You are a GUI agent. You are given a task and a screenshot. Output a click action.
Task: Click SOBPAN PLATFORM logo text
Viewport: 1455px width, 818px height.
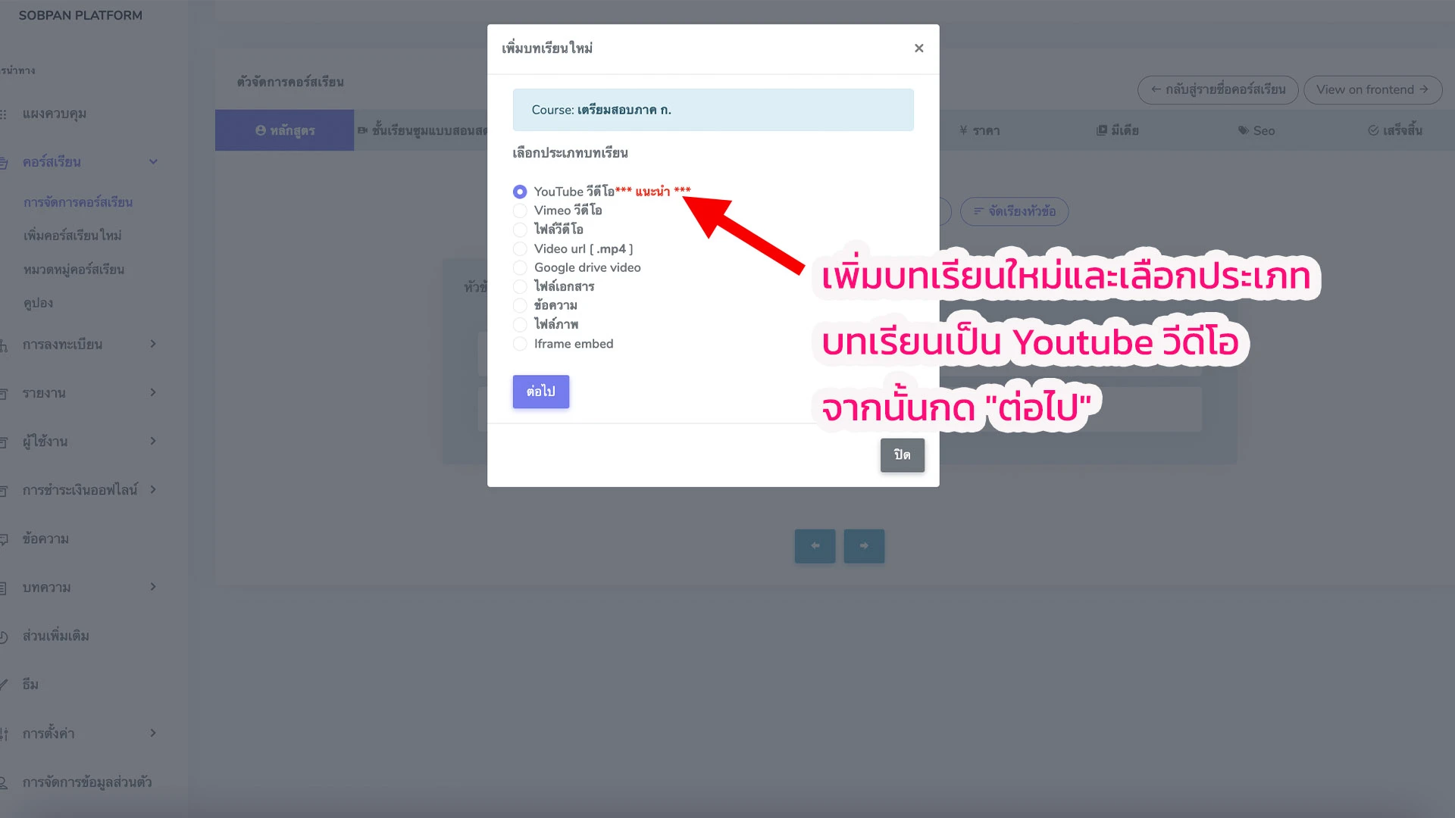point(80,15)
